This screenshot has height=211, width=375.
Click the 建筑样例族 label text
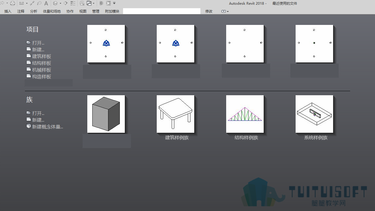coord(177,137)
